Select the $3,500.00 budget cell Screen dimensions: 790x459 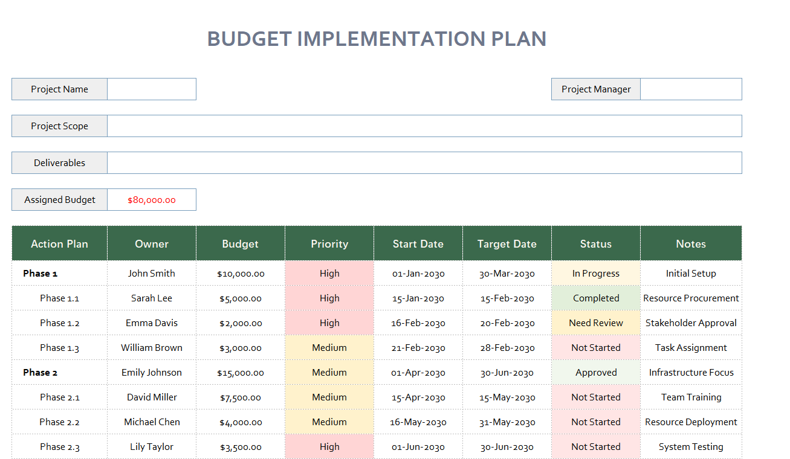[x=241, y=446]
